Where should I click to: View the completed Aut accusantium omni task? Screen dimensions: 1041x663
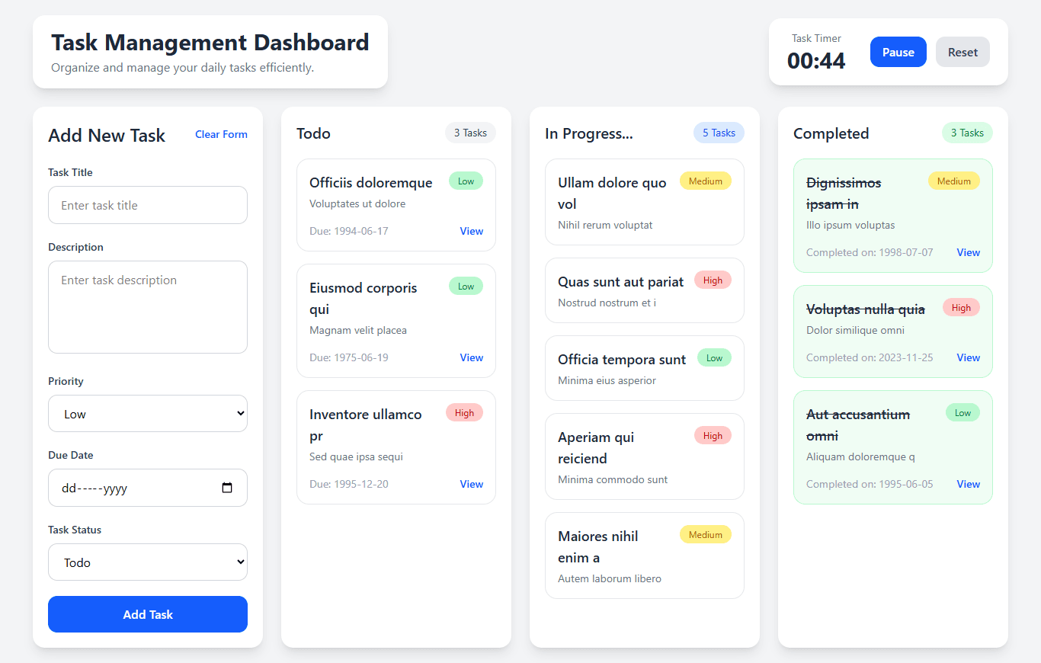click(x=968, y=484)
